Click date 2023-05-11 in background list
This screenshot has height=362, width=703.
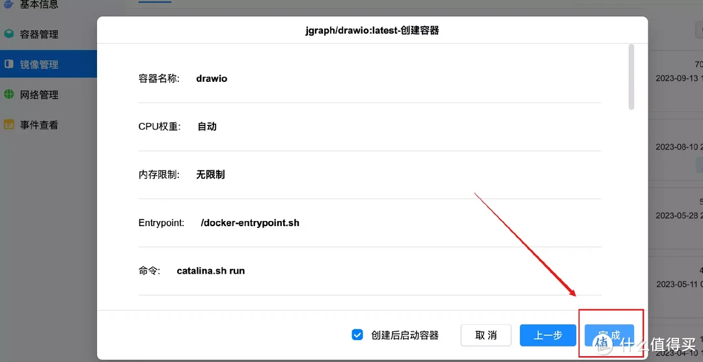[x=678, y=284]
